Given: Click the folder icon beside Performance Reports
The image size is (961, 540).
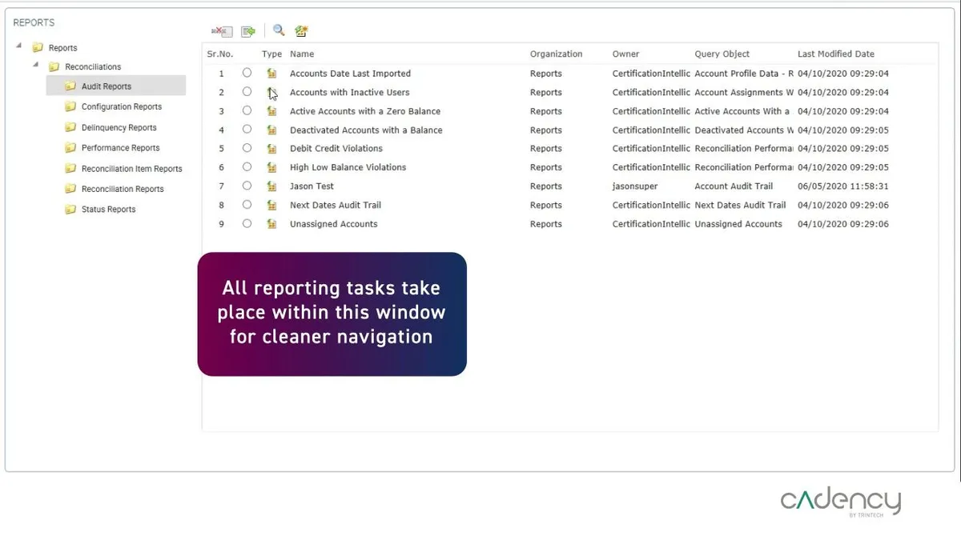Looking at the screenshot, I should [70, 148].
